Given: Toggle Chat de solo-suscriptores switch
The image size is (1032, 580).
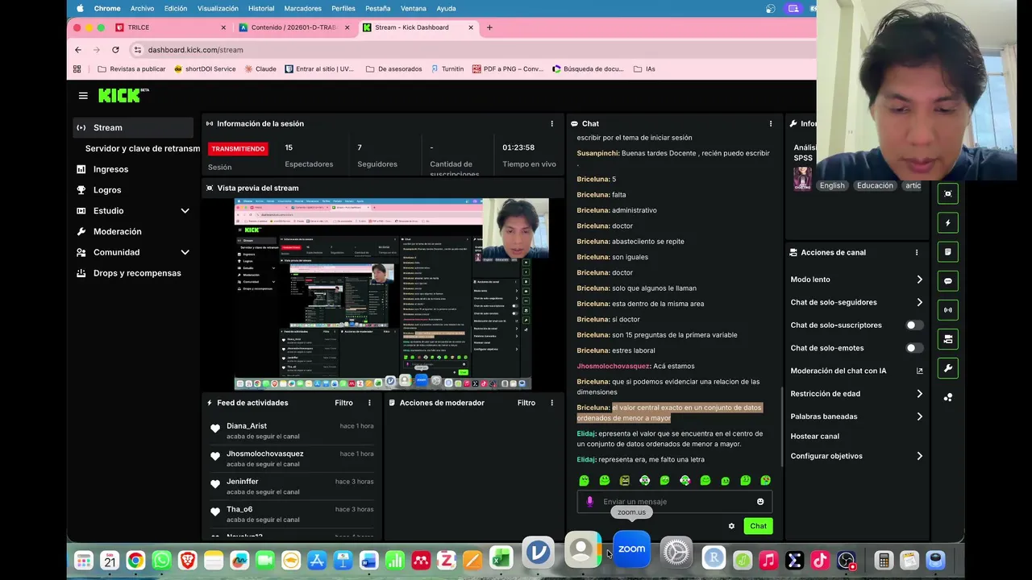Looking at the screenshot, I should [914, 325].
